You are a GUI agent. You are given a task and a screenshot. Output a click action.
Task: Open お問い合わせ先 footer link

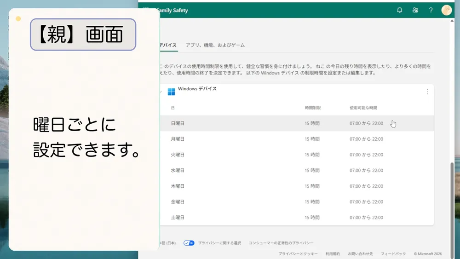[360, 254]
